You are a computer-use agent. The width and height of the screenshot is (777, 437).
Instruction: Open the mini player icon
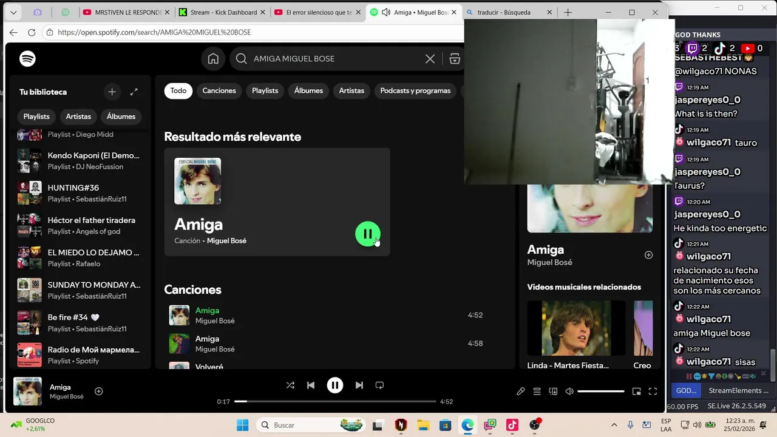pos(636,391)
